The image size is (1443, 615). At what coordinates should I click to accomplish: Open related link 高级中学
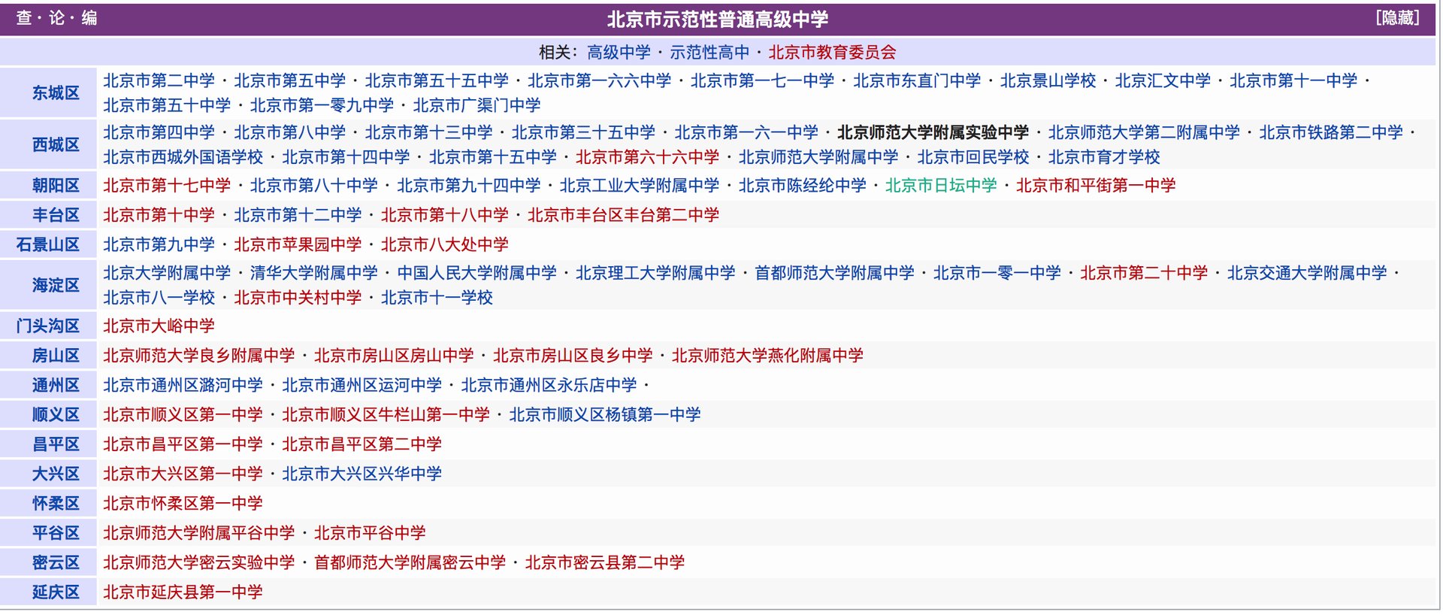point(619,53)
